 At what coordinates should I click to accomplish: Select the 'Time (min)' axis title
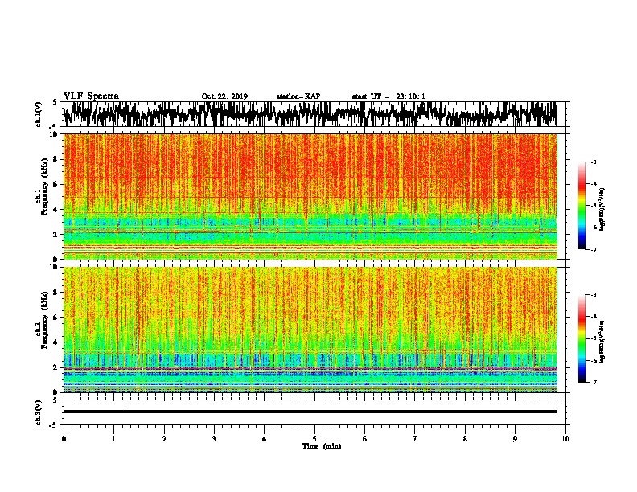tap(322, 446)
